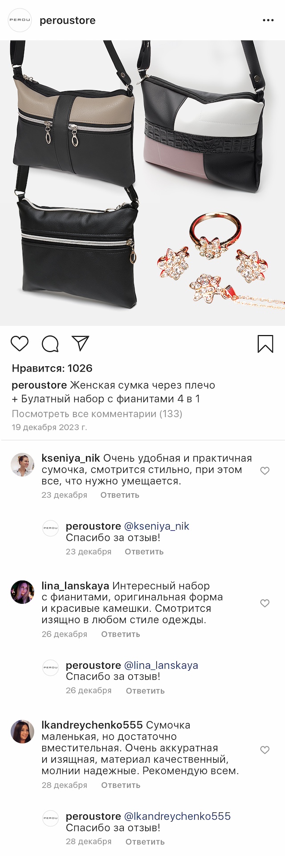285x856 pixels.
Task: View the likes count 1026
Action: pyautogui.click(x=52, y=368)
